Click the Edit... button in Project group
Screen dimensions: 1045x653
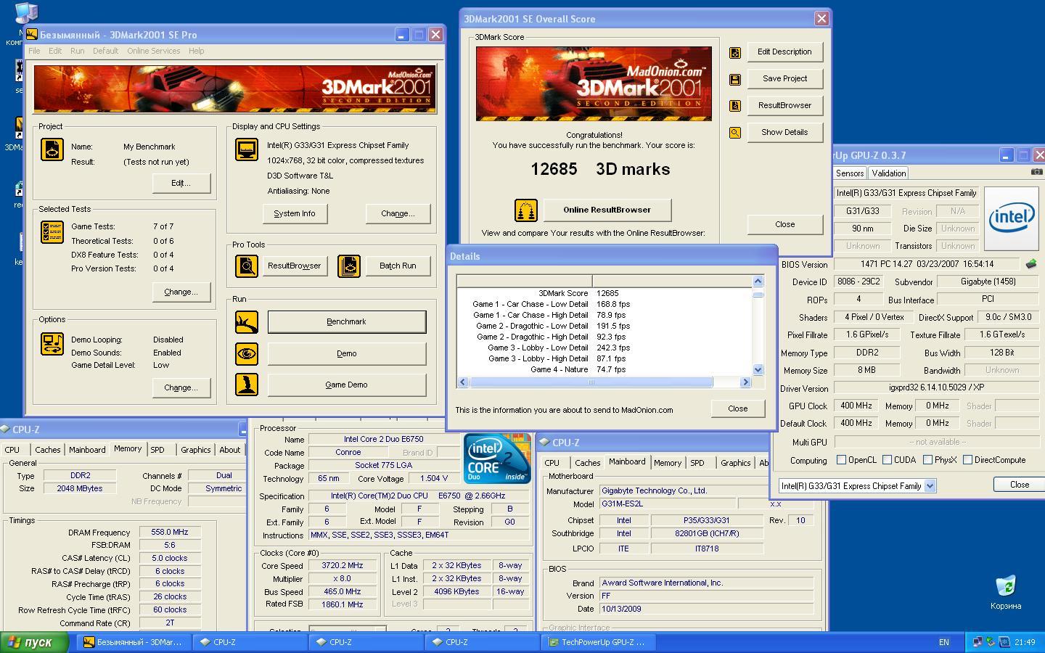[181, 184]
